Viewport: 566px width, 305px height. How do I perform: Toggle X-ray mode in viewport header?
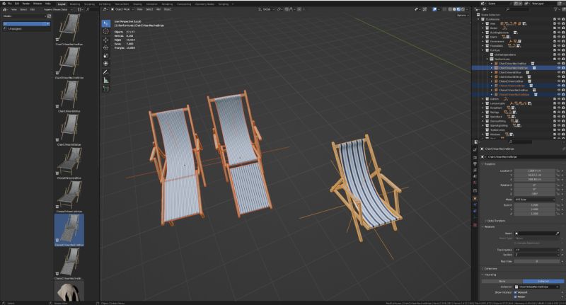[x=445, y=9]
